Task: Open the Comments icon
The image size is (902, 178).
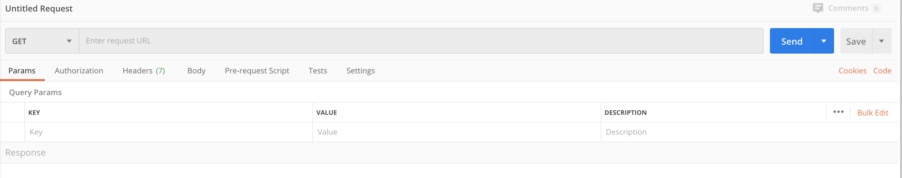Action: click(818, 8)
